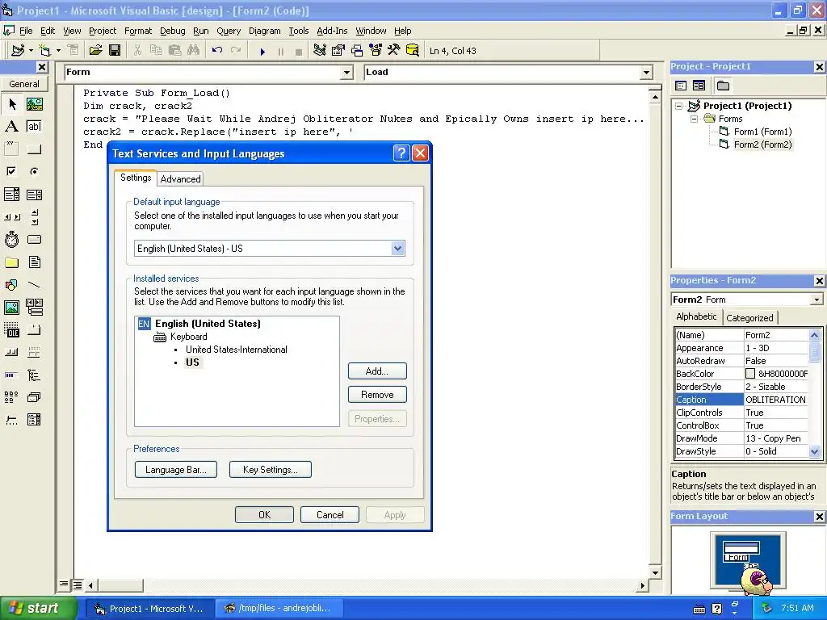Click the BackColor color swatch
This screenshot has width=827, height=620.
(x=750, y=373)
